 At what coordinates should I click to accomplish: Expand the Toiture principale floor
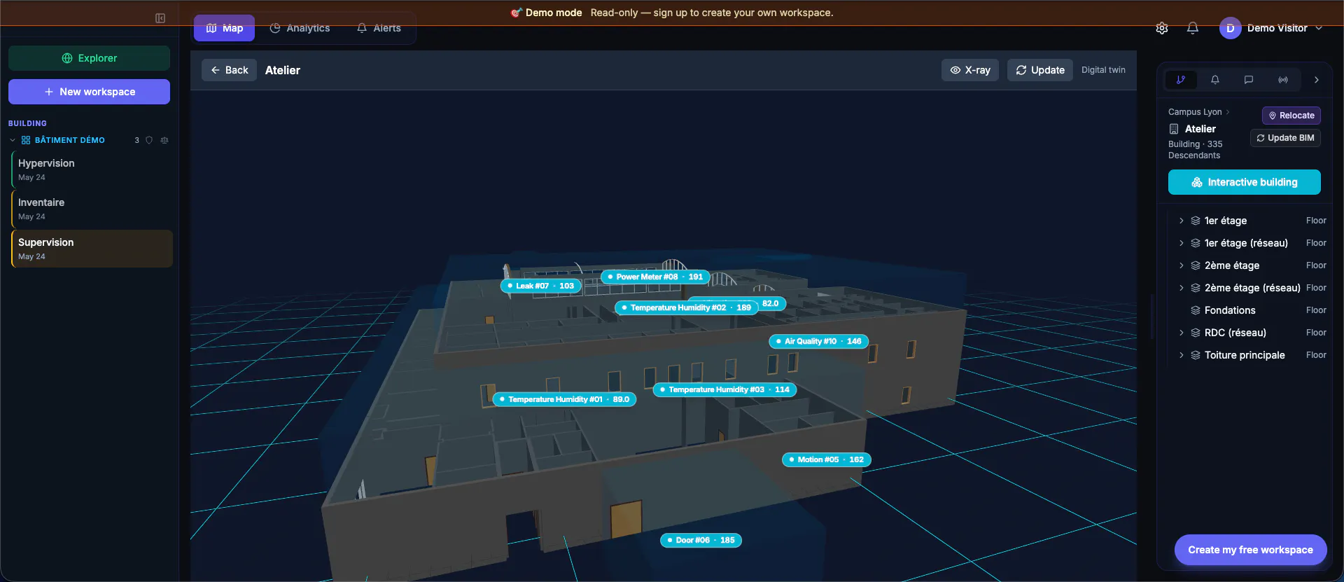click(x=1182, y=355)
